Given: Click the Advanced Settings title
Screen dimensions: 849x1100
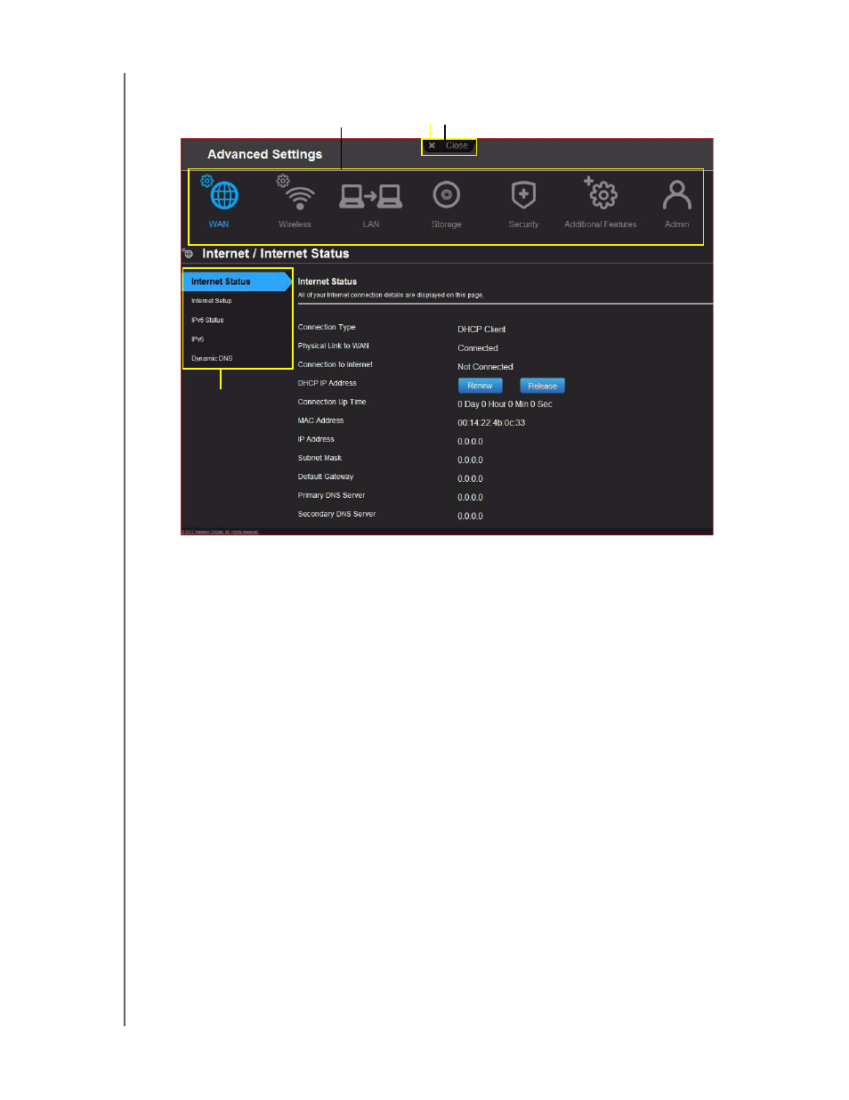Looking at the screenshot, I should 265,154.
